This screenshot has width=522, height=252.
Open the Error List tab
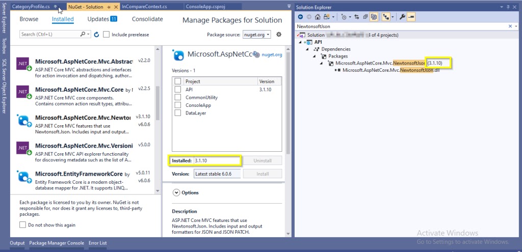pos(97,243)
